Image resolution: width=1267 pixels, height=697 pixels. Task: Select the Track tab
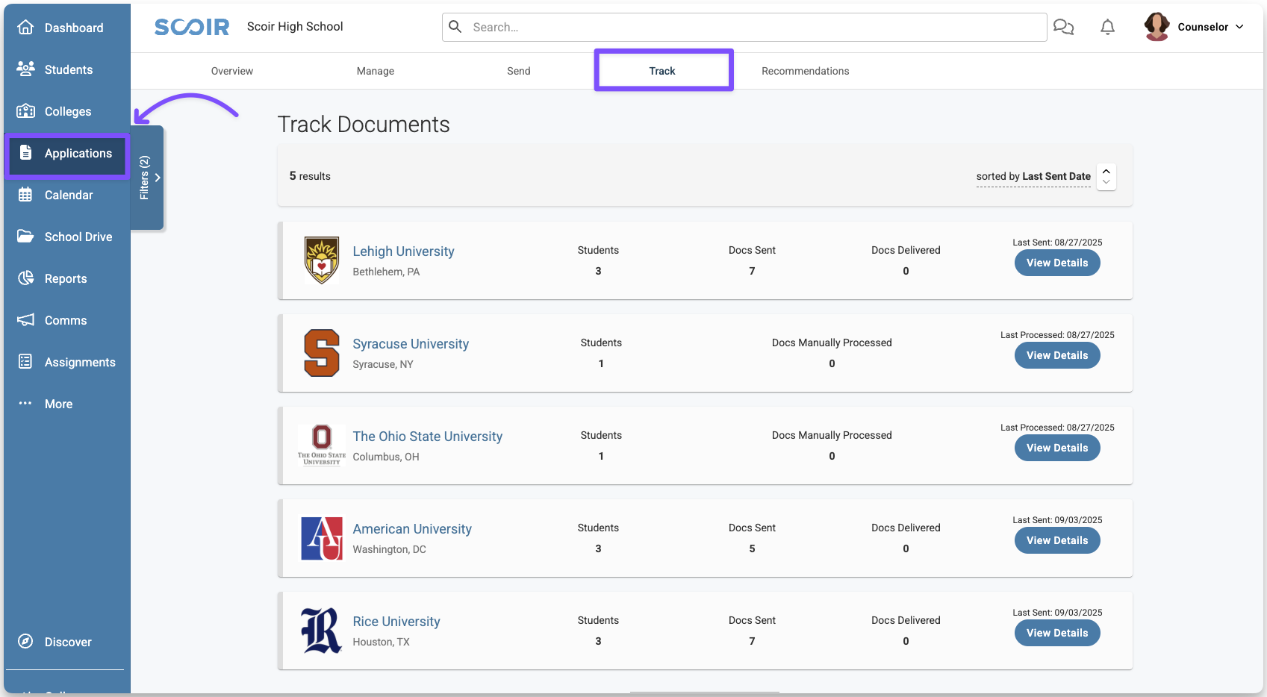point(662,71)
